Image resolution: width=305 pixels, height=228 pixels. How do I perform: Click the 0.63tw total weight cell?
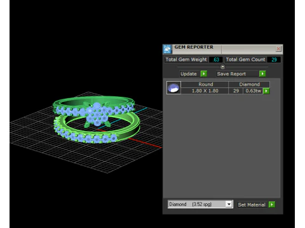coord(253,91)
